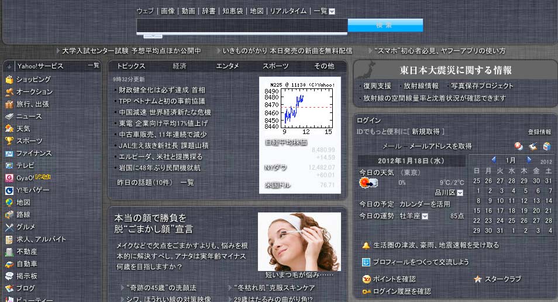This screenshot has width=558, height=302.
Task: Switch to the エンタメ news tab
Action: click(x=228, y=66)
